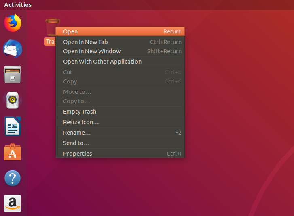294x216 pixels.
Task: Open Properties from the context menu
Action: [x=120, y=154]
